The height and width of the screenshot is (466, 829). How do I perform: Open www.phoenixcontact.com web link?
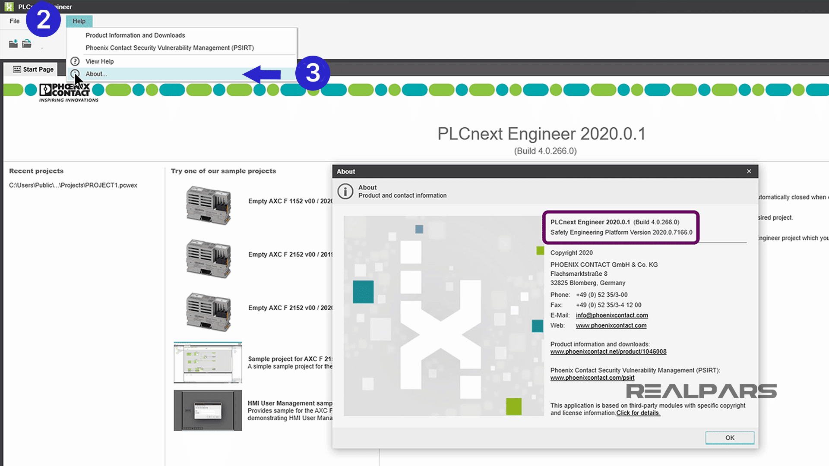pyautogui.click(x=611, y=326)
